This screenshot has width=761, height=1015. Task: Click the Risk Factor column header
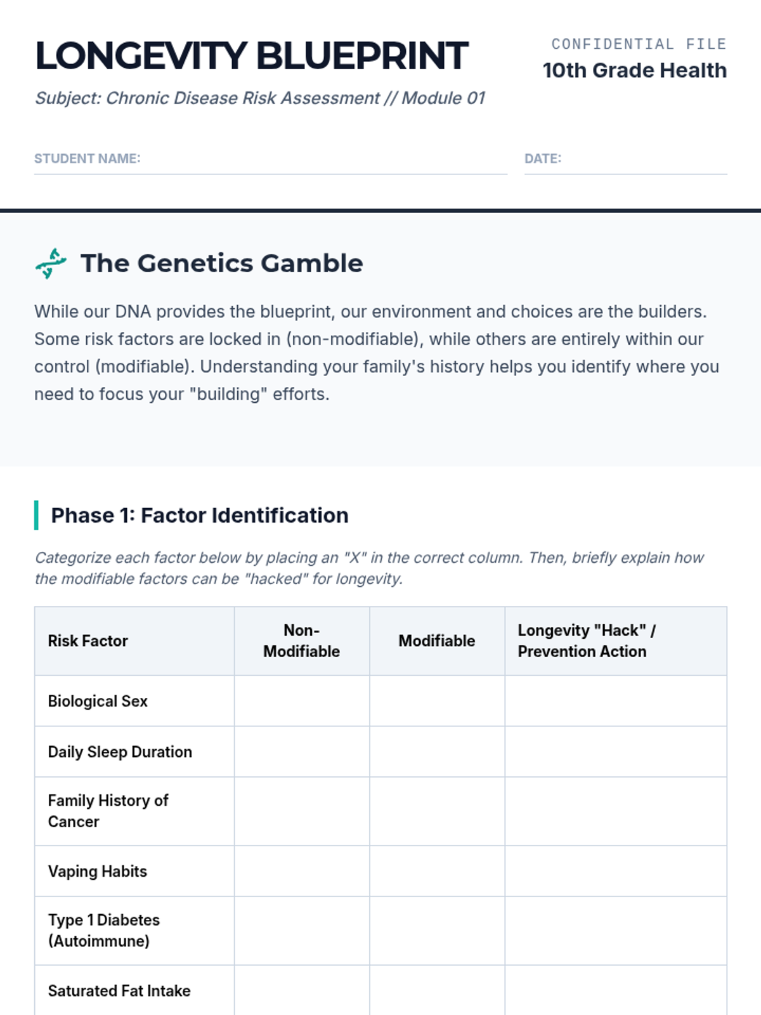(88, 641)
